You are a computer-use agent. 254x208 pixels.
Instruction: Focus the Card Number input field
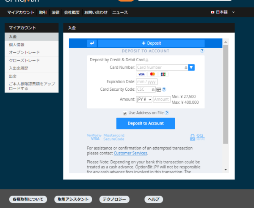point(160,67)
